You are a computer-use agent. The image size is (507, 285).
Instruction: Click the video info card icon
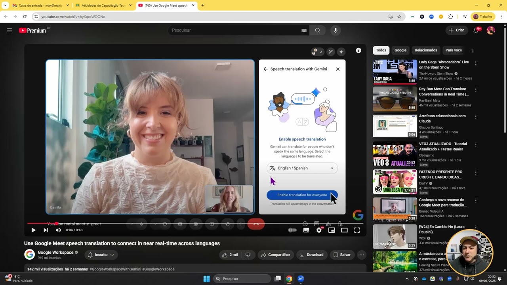[358, 51]
